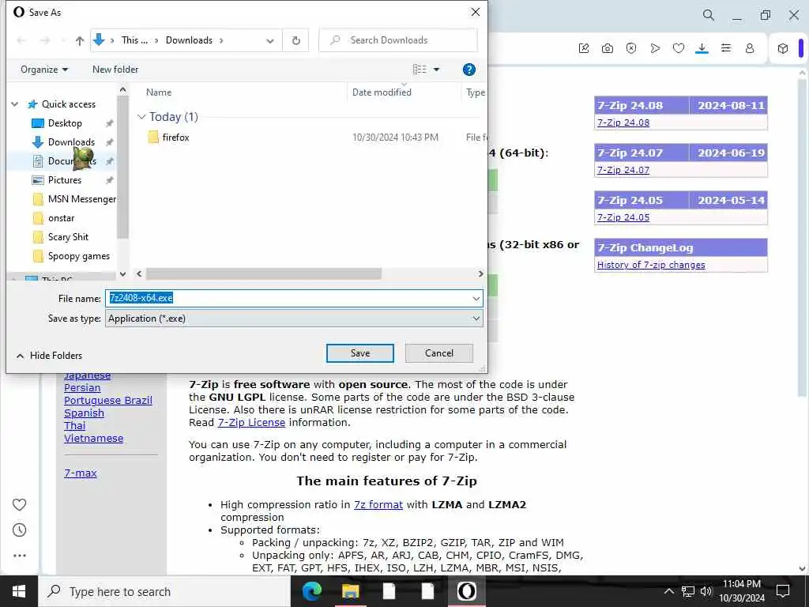The height and width of the screenshot is (607, 809).
Task: Click the Windows Start button
Action: point(19,591)
